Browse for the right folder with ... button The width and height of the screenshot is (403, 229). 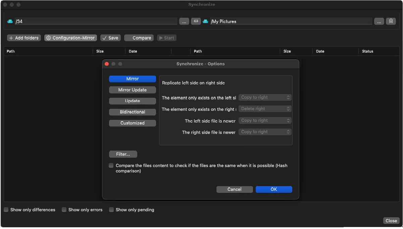coord(379,21)
